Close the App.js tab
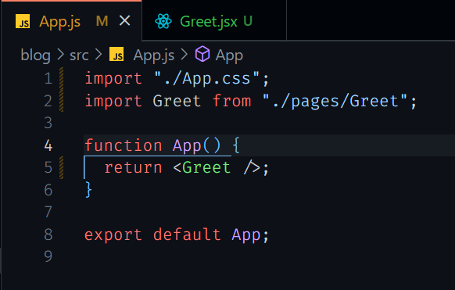The image size is (455, 290). click(125, 20)
